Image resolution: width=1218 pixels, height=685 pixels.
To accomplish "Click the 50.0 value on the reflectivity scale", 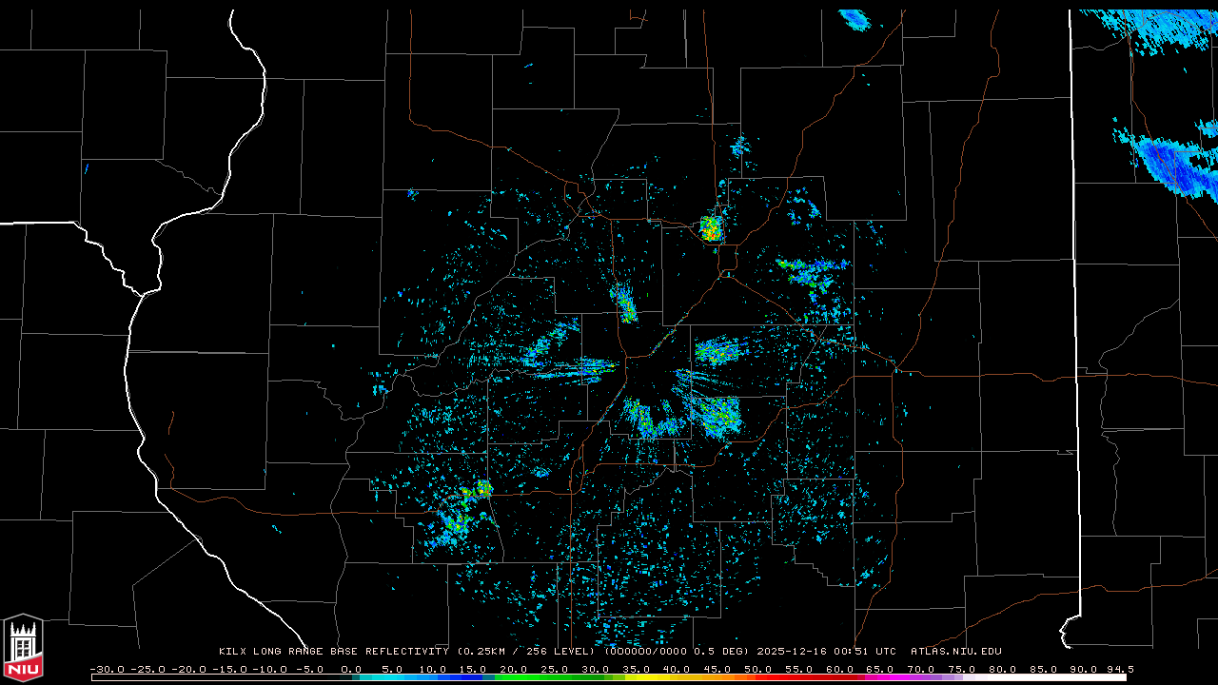I will (x=758, y=669).
